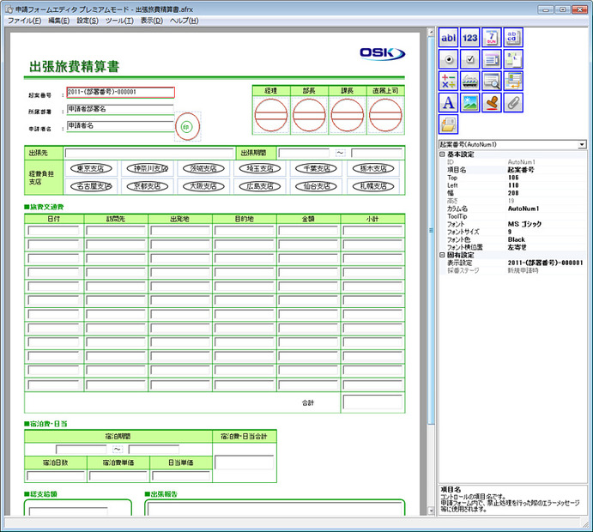Click the OSK logo image on form
The width and height of the screenshot is (593, 532).
point(382,53)
